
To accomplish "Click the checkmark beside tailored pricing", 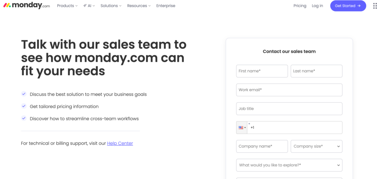I will pos(24,106).
